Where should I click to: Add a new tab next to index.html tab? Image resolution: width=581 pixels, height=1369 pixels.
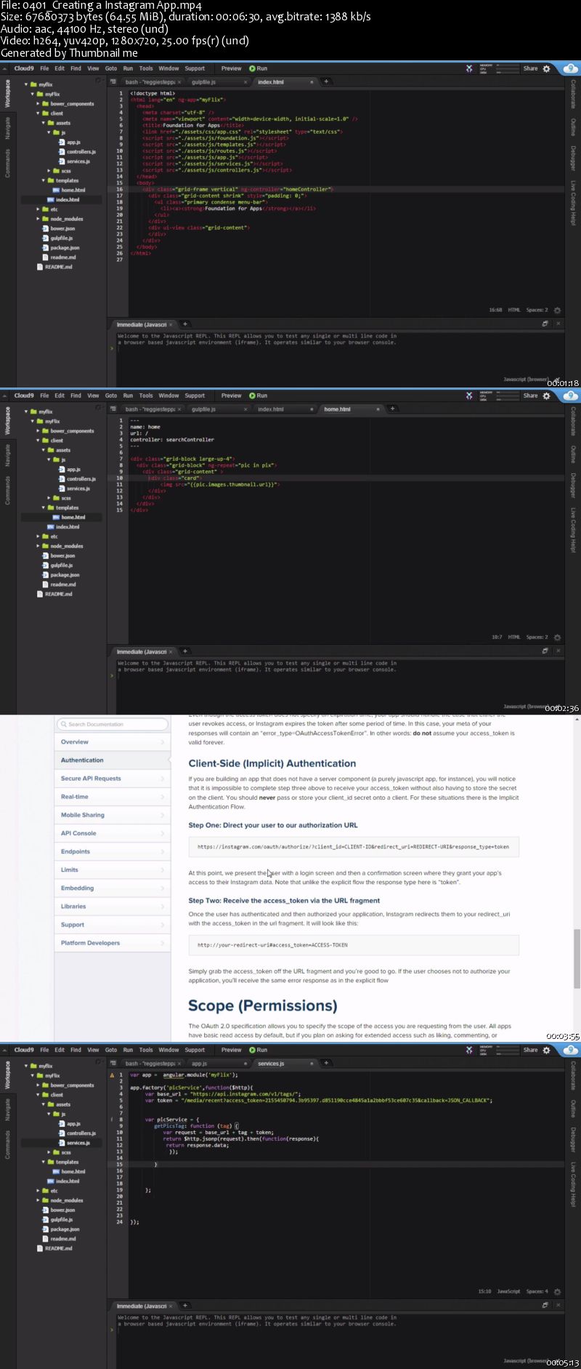tap(326, 81)
